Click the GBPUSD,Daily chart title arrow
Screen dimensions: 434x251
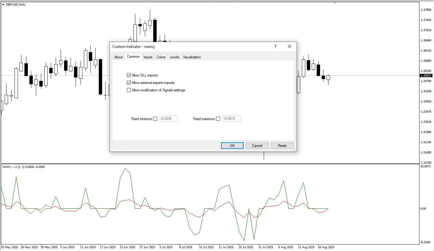point(3,5)
